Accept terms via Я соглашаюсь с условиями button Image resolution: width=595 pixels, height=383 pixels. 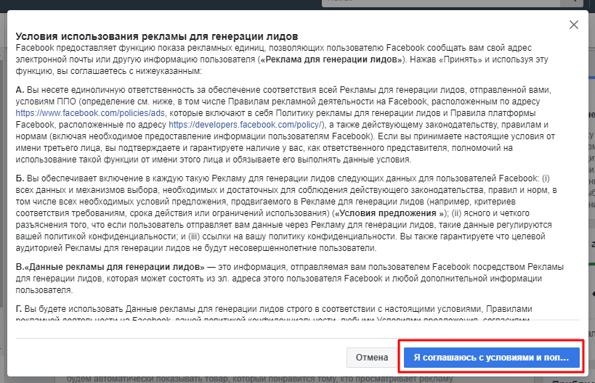(491, 358)
